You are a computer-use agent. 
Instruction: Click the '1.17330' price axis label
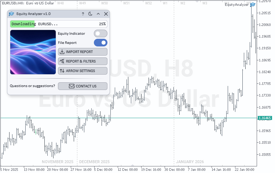click(265, 95)
